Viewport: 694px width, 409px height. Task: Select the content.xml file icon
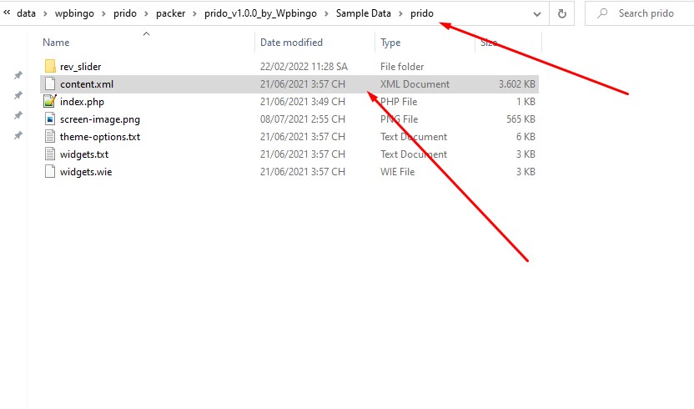coord(50,83)
